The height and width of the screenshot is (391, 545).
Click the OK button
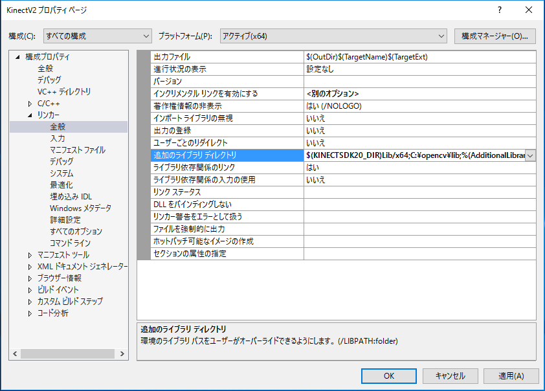pos(388,375)
